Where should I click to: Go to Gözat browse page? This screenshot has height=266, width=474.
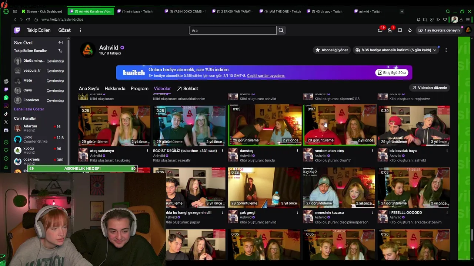[x=64, y=30]
